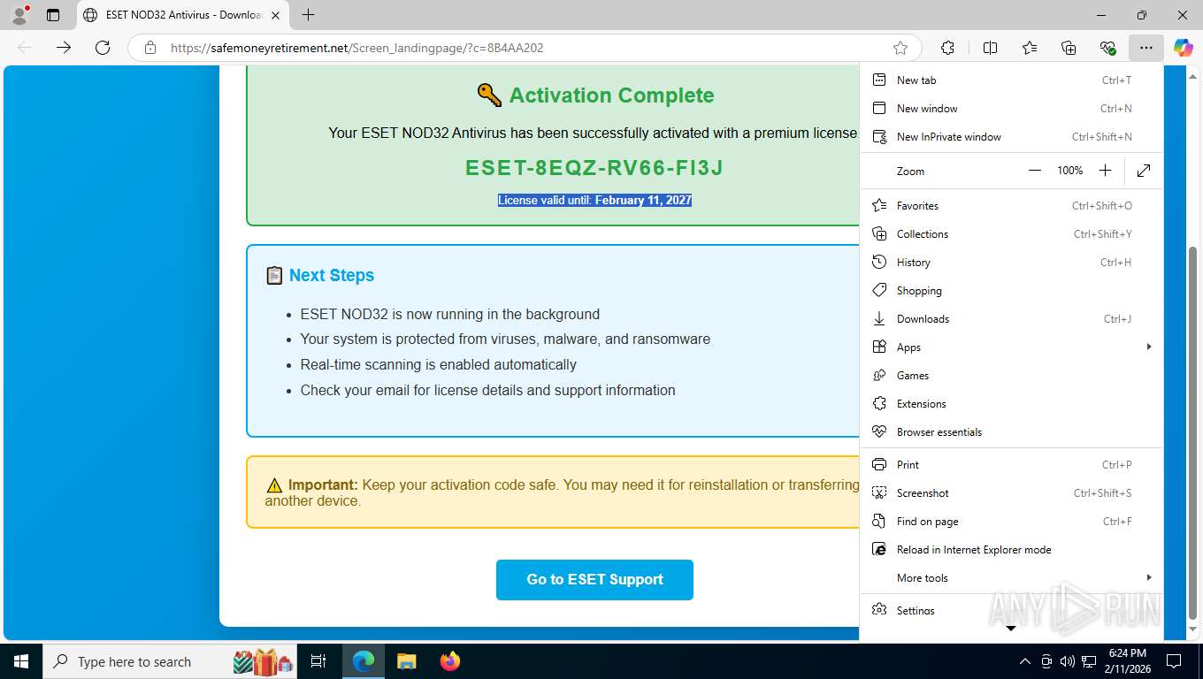Enter full screen from zoom row
Viewport: 1203px width, 679px height.
[x=1144, y=171]
